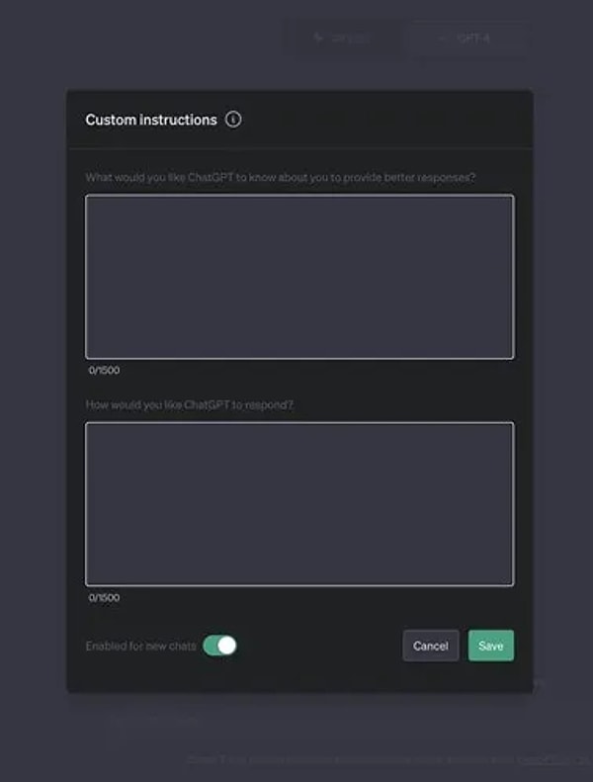Toggle the Enabled for new chats switch
This screenshot has width=593, height=782.
point(220,646)
